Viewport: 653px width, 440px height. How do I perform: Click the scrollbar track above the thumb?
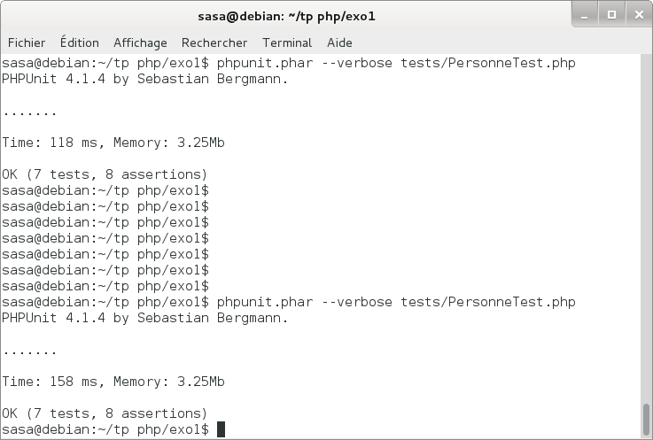646,229
